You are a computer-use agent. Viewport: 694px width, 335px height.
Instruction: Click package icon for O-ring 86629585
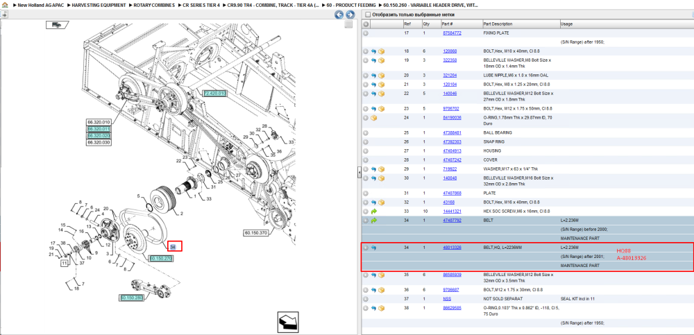pos(381,308)
